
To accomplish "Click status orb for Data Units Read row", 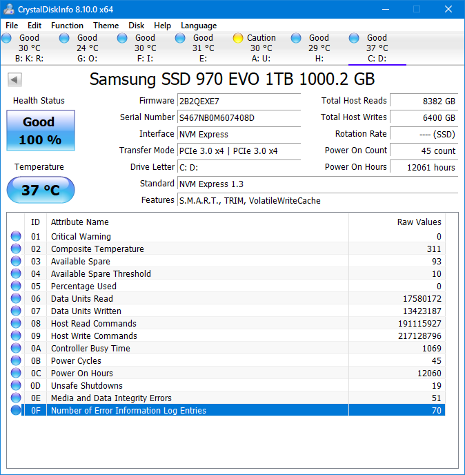I will (x=16, y=298).
